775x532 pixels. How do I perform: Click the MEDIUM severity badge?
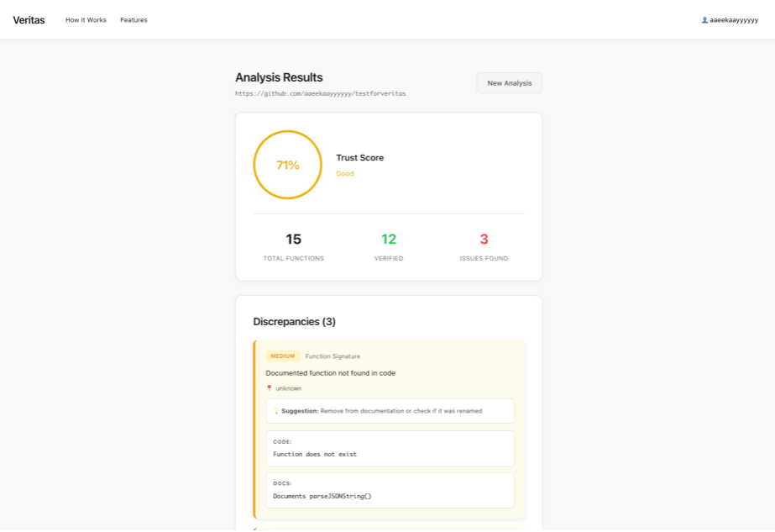(283, 356)
